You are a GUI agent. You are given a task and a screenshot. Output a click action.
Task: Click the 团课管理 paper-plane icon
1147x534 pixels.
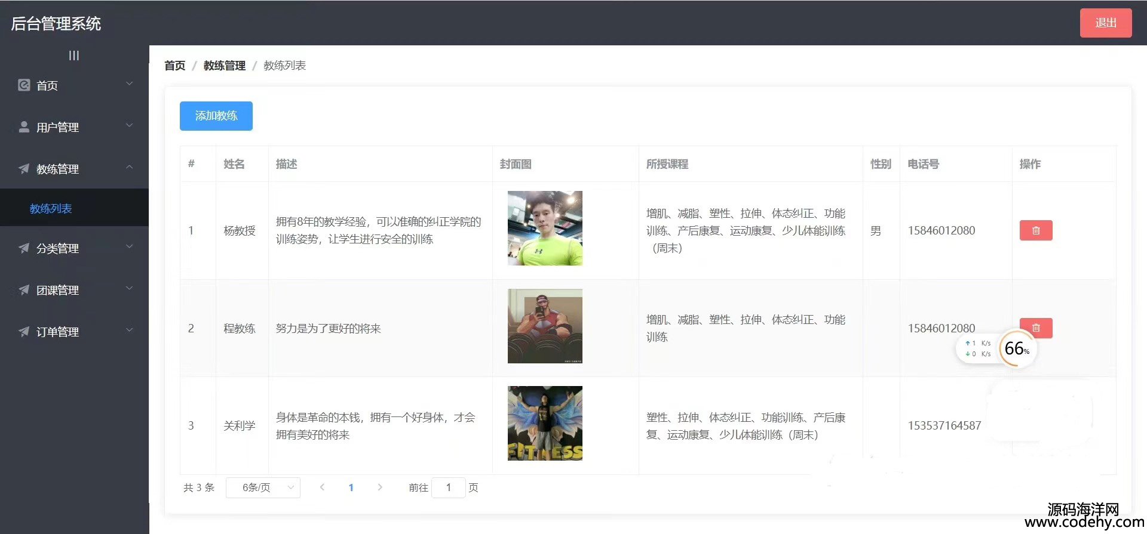coord(24,289)
